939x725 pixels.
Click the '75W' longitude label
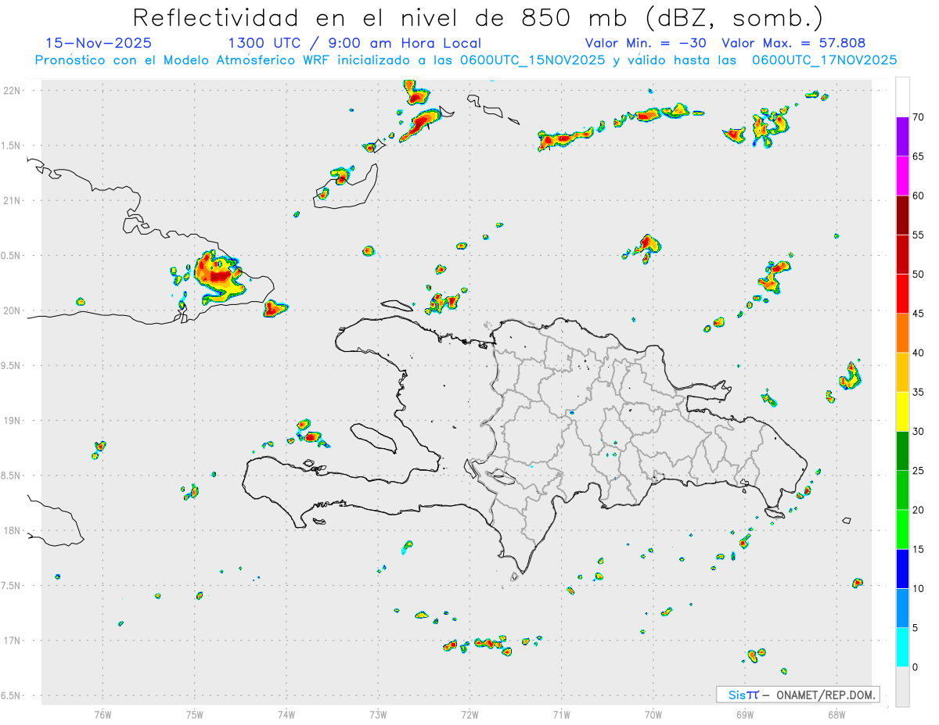(x=194, y=714)
